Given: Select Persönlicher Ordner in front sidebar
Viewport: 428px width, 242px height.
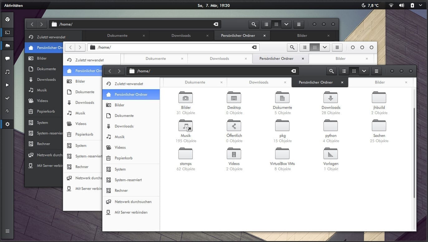Looking at the screenshot, I should click(131, 94).
